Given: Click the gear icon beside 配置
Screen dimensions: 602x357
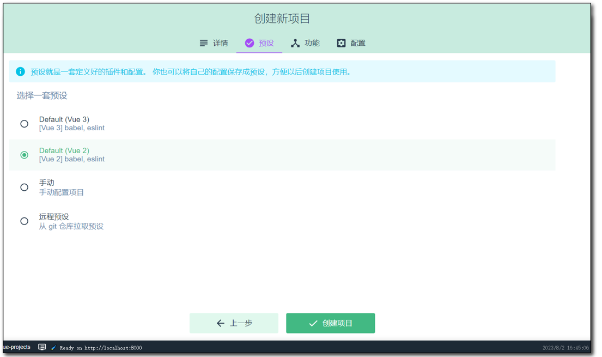Looking at the screenshot, I should [x=341, y=43].
